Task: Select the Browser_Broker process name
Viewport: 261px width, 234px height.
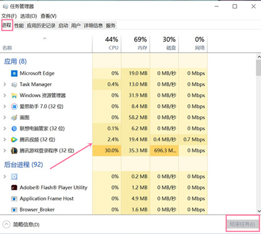Action: tap(37, 210)
